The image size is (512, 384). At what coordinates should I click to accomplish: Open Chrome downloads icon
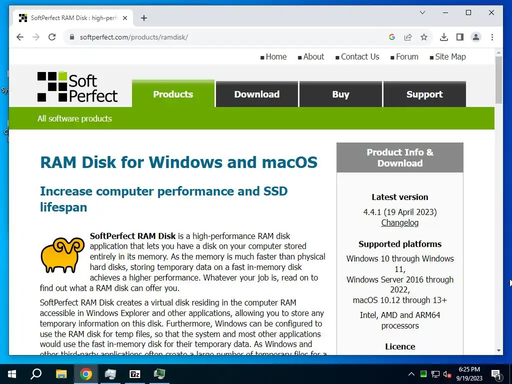[x=444, y=37]
